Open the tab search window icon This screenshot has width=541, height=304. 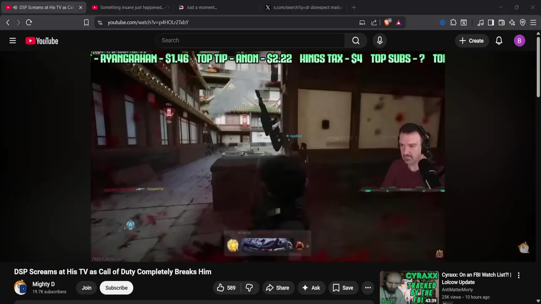464,22
